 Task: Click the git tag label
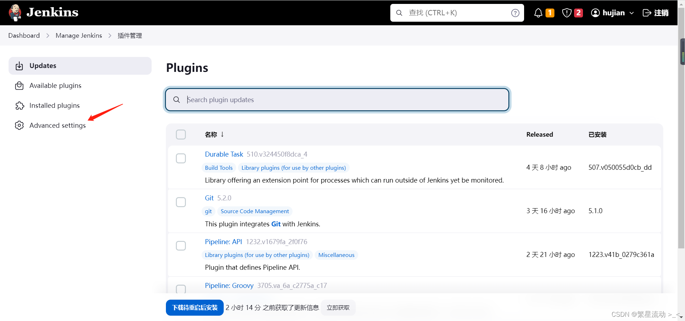pyautogui.click(x=208, y=211)
